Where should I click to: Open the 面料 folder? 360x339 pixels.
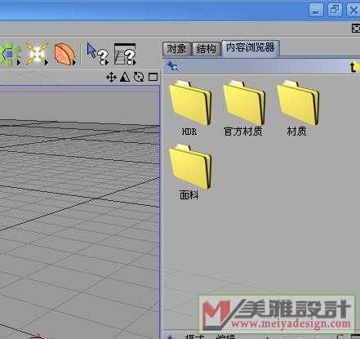(189, 172)
